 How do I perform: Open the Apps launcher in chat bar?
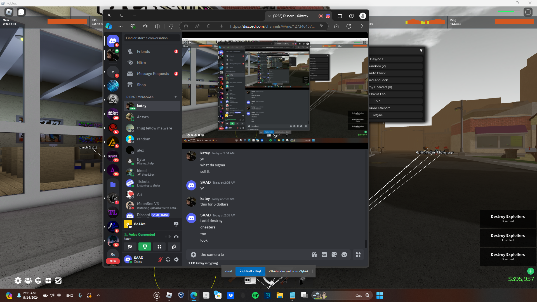coord(358,254)
